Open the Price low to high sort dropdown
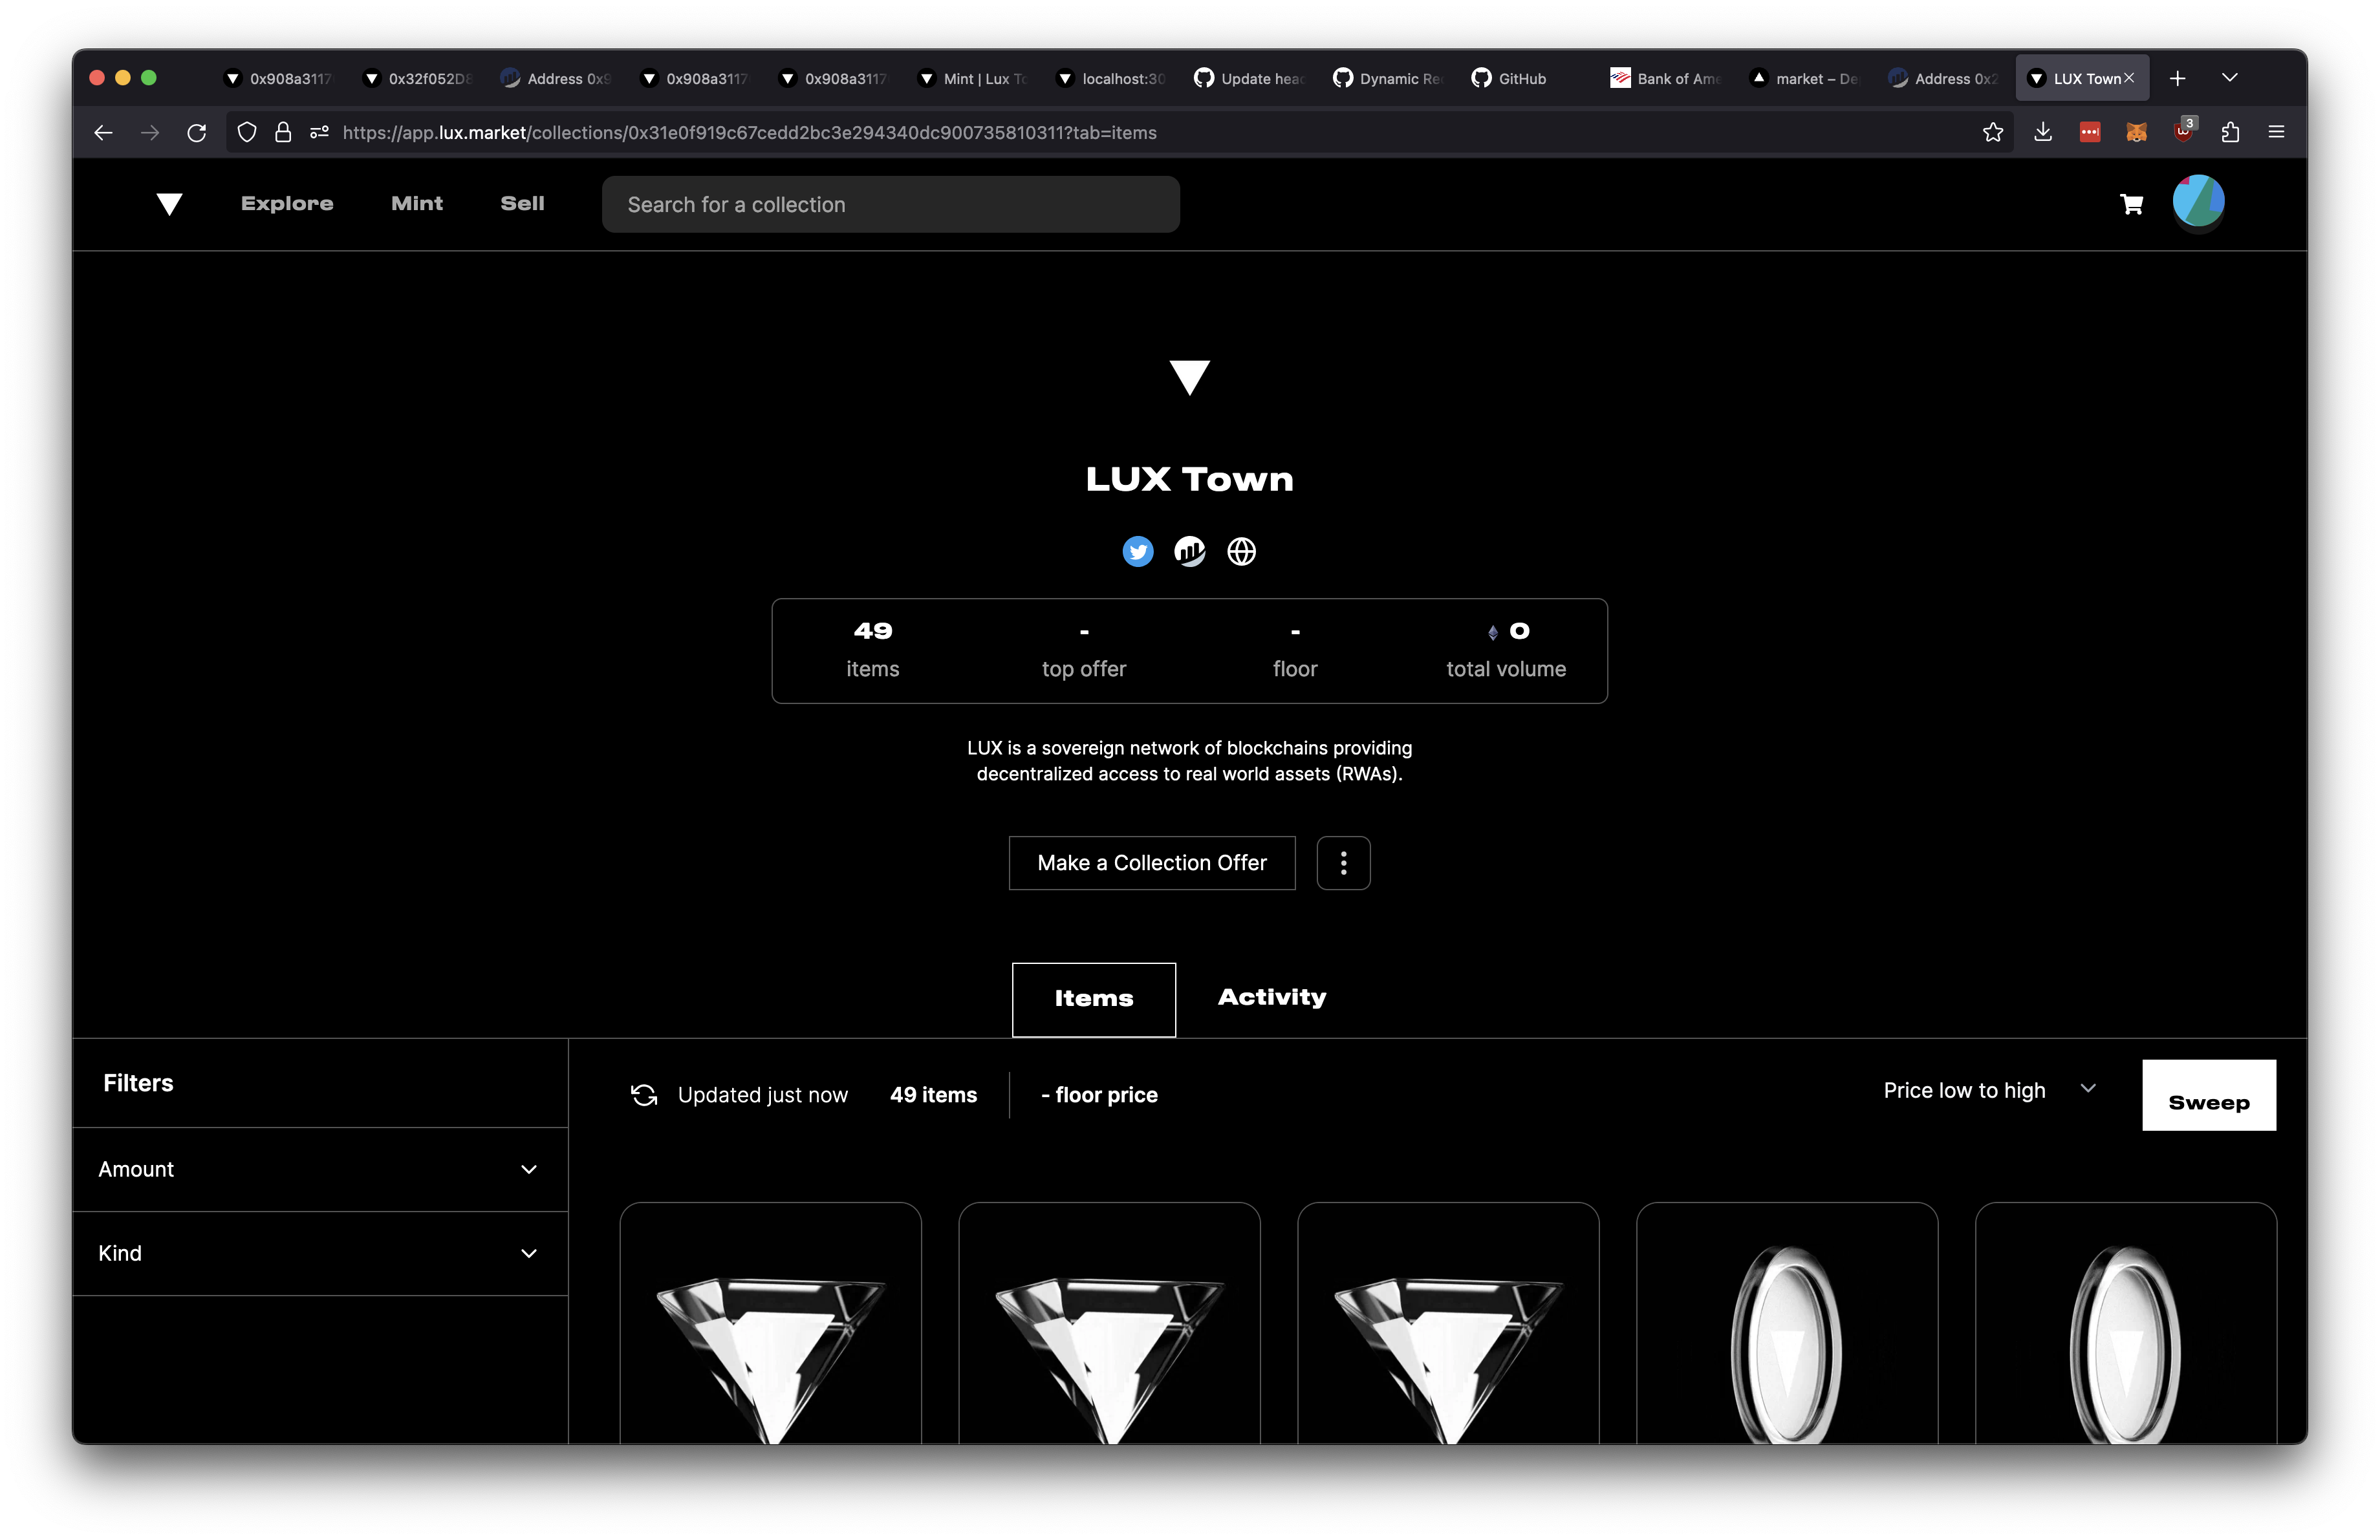 [x=1987, y=1090]
